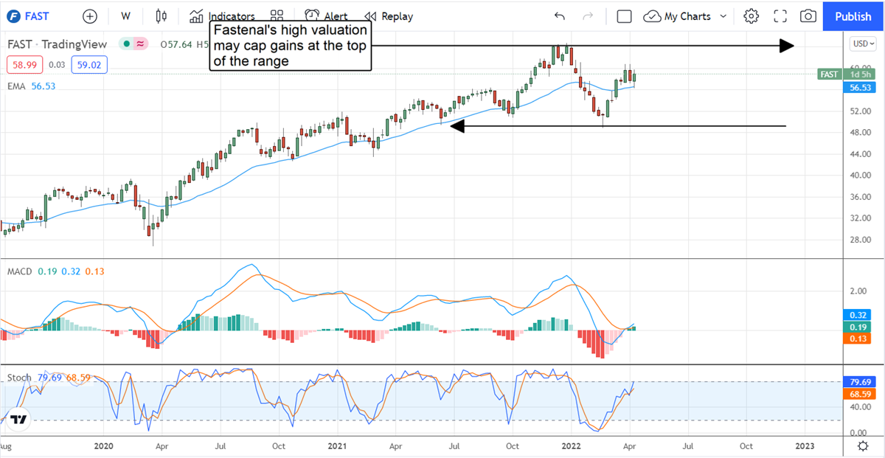Open the candlestick chart type selector
This screenshot has width=885, height=458.
[162, 16]
